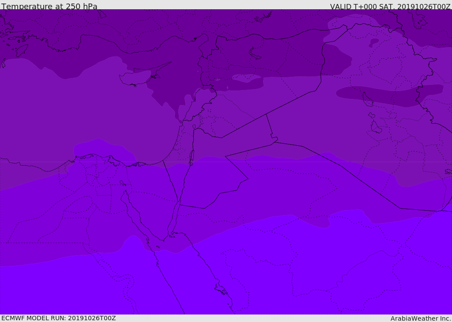Screen dimensions: 452x322
Task: Click the 'ECMWF MODEL RUN: 20191026T00Z' footer text
Action: pos(59,318)
